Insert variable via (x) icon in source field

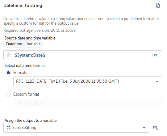tap(155, 55)
